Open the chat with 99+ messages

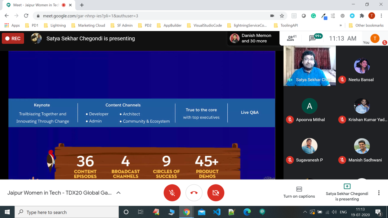pyautogui.click(x=315, y=38)
